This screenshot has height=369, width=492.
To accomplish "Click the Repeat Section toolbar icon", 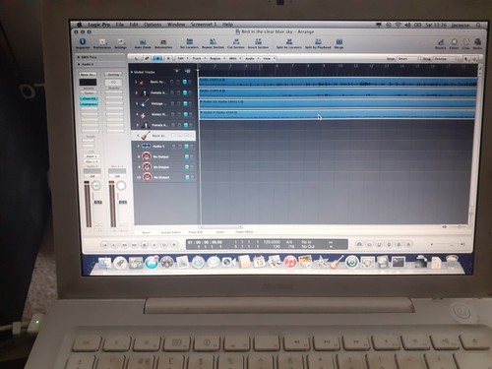I will [x=213, y=41].
